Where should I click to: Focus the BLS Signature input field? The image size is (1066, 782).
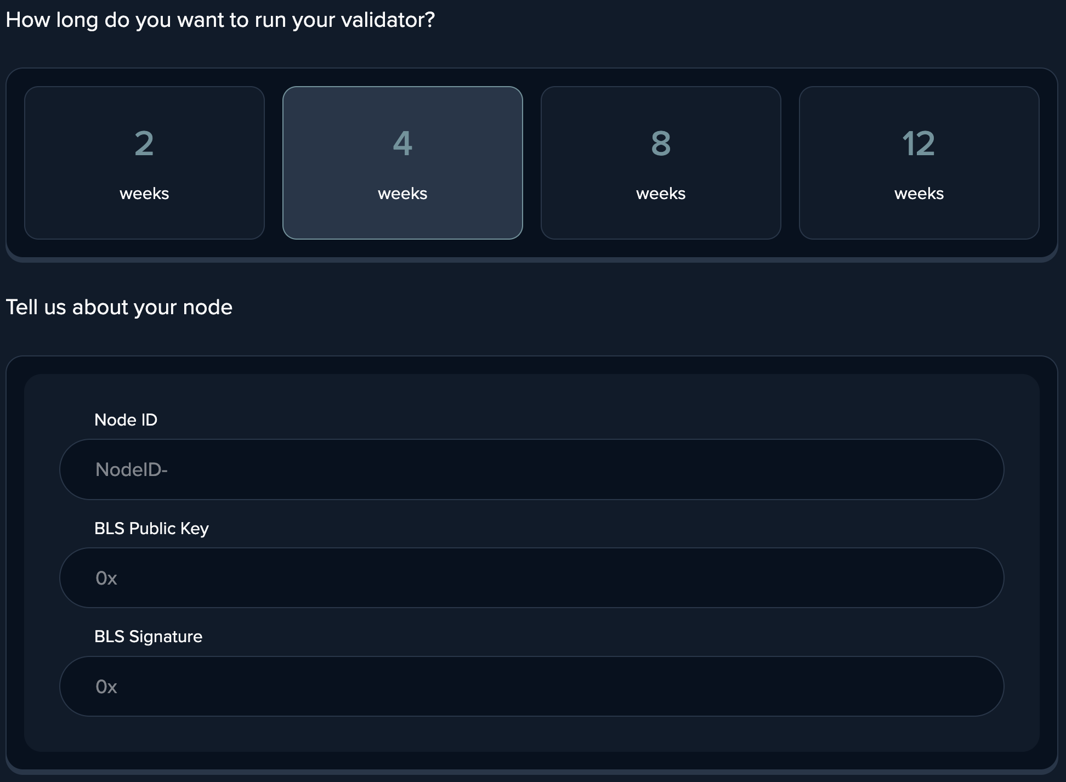[x=531, y=687]
